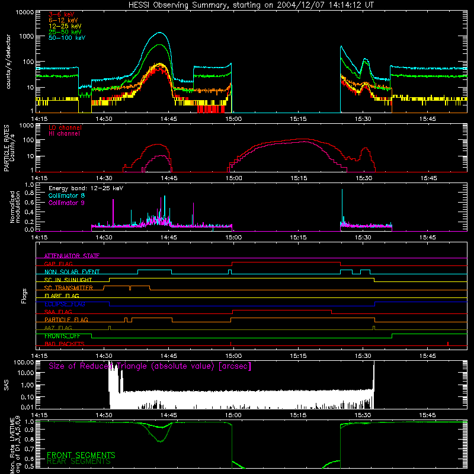Click the FLARE_FLAG label
This screenshot has width=474, height=474.
tap(62, 296)
